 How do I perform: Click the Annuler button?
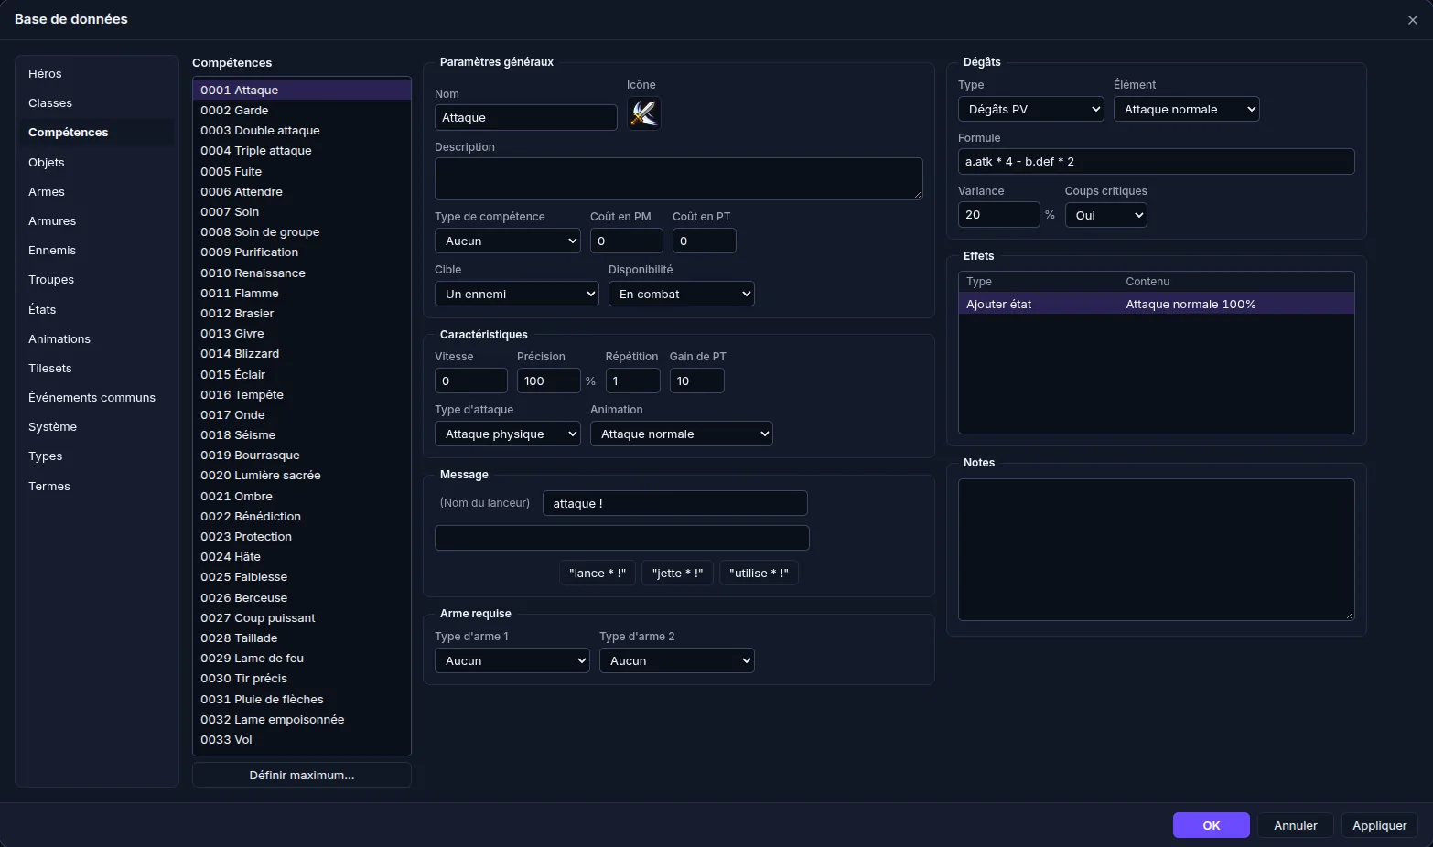coord(1296,825)
